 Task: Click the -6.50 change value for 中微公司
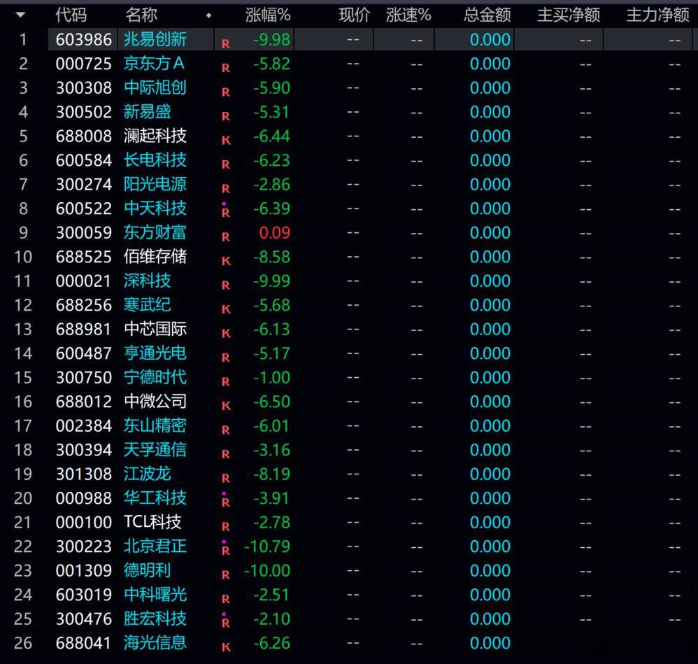(x=271, y=402)
